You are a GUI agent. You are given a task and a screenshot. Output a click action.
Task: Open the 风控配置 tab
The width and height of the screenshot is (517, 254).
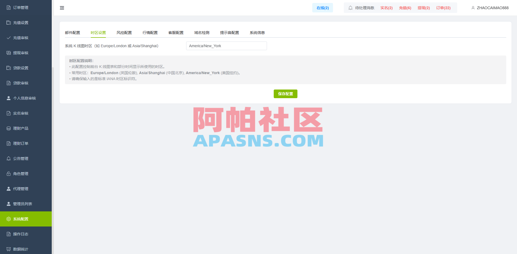(x=124, y=33)
